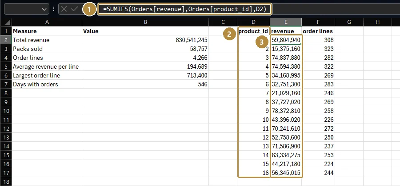Viewport: 400px width, 186px height.
Task: Click the revenue cell 32,751,300
Action: click(x=286, y=84)
